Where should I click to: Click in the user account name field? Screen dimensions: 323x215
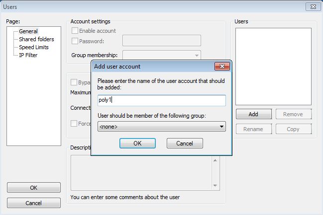click(x=162, y=100)
